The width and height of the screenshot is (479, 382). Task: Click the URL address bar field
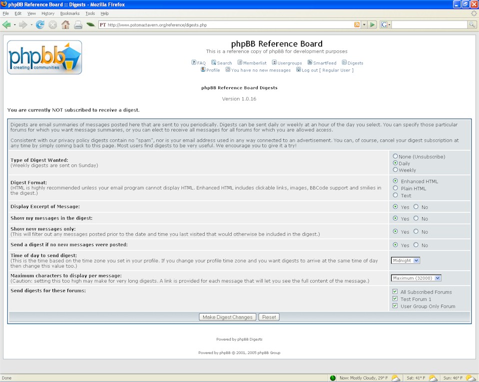pyautogui.click(x=226, y=25)
